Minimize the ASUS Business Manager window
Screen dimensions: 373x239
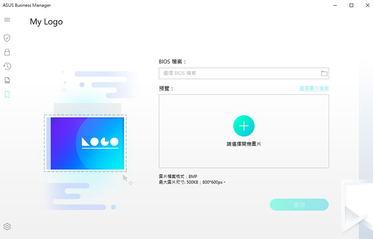tap(335, 5)
